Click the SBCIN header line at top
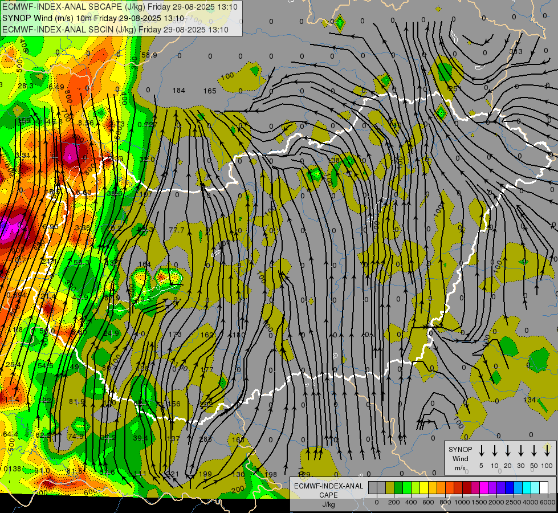 point(115,30)
